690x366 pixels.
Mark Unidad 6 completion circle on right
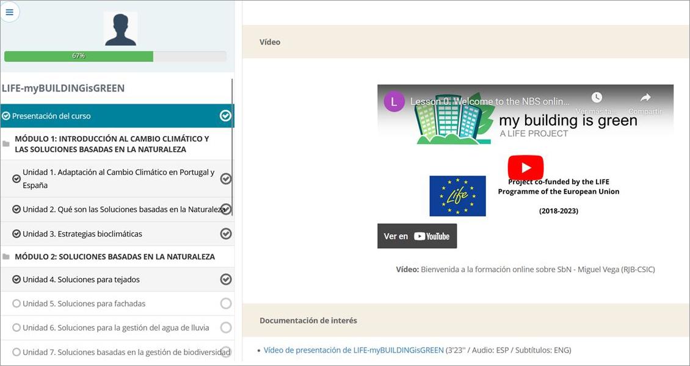tap(225, 328)
